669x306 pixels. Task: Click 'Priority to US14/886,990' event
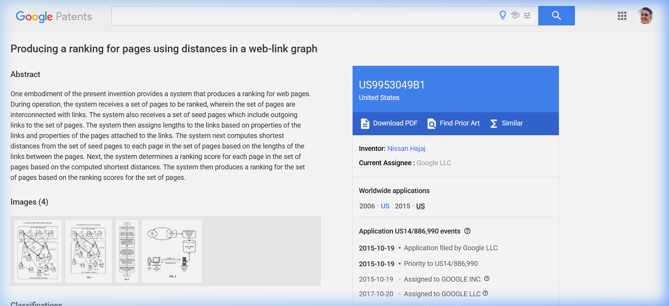441,263
